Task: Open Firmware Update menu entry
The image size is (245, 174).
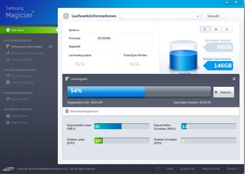Action: (x=22, y=60)
